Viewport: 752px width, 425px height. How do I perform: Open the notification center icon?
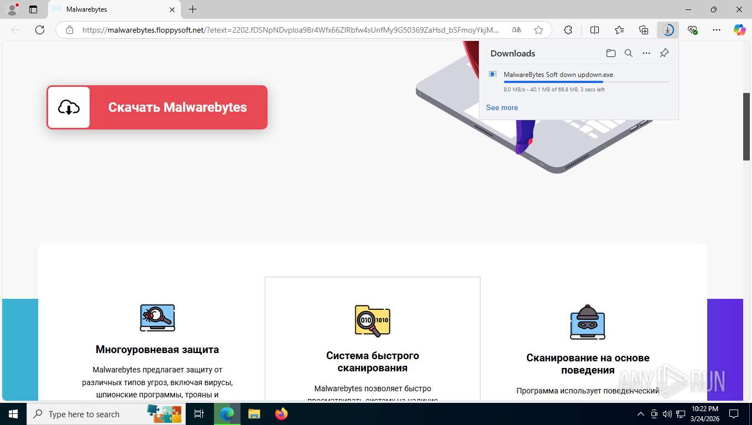click(734, 414)
